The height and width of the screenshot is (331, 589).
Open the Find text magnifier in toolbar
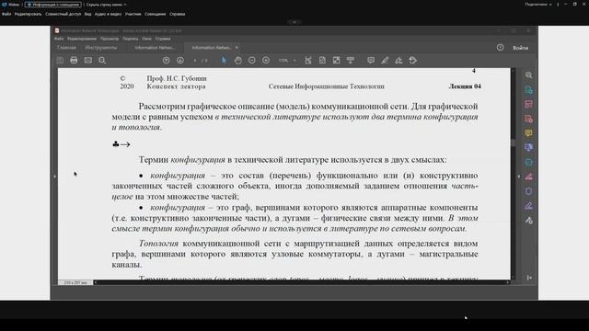pos(102,61)
